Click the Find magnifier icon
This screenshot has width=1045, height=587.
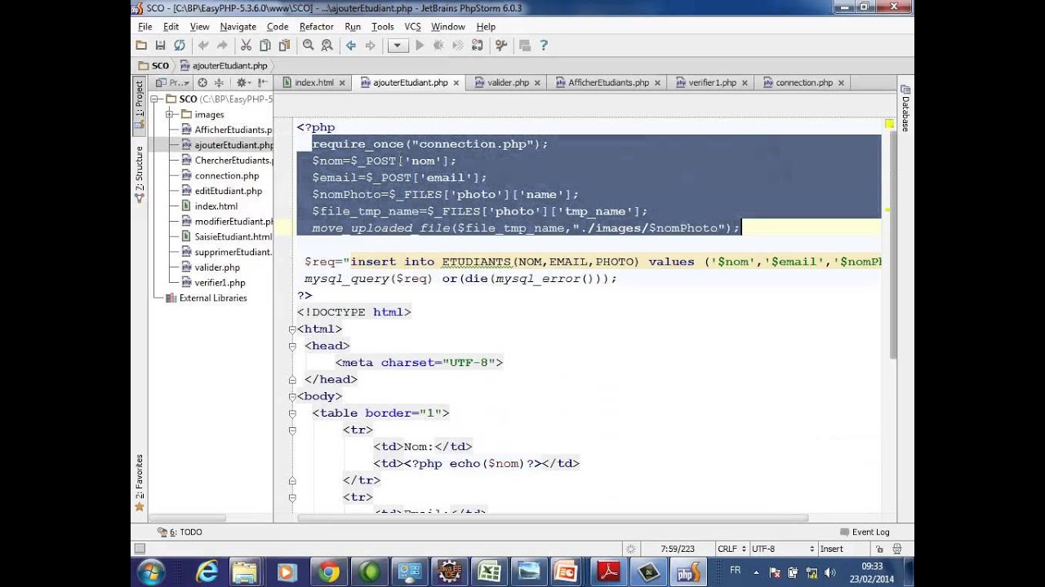pos(309,46)
